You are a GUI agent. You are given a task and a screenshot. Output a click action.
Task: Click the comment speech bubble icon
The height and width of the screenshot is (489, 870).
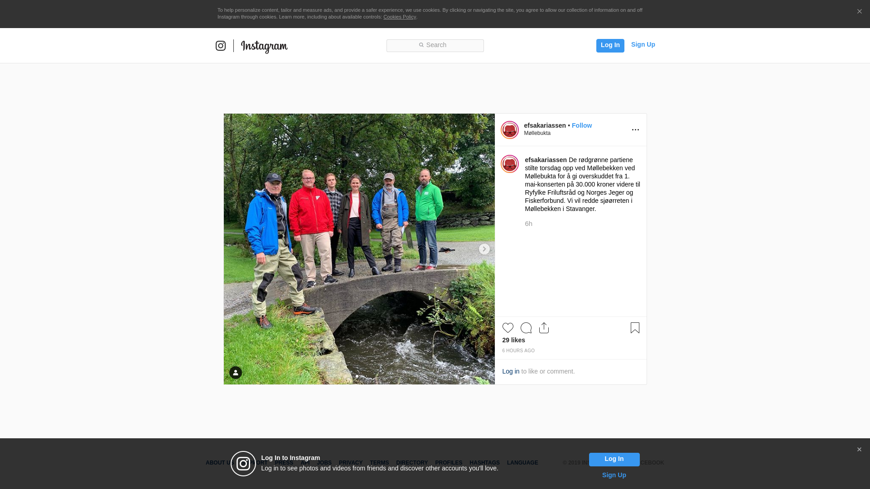tap(526, 328)
